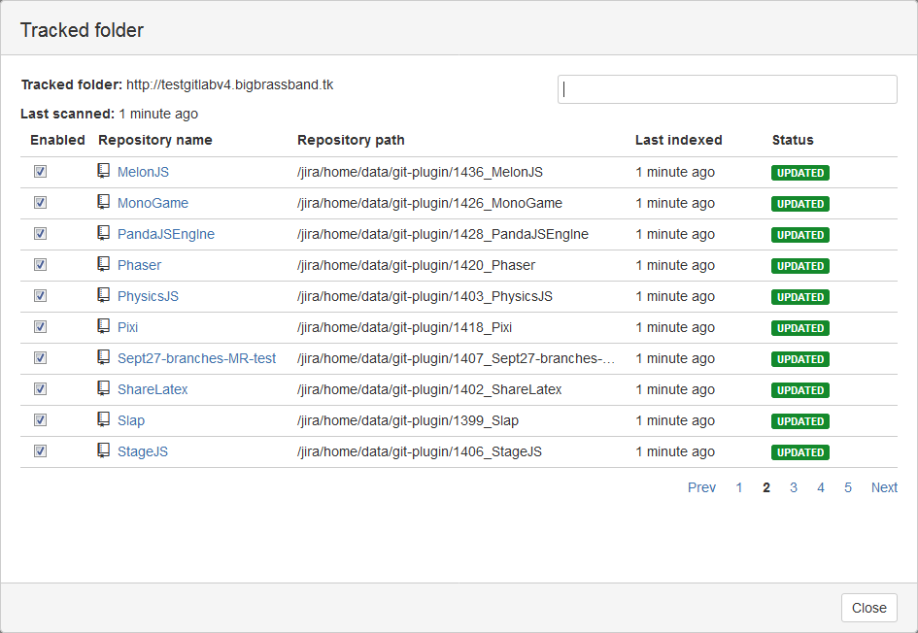The width and height of the screenshot is (918, 633).
Task: Open the PandaJSEngIne repository link
Action: point(166,234)
